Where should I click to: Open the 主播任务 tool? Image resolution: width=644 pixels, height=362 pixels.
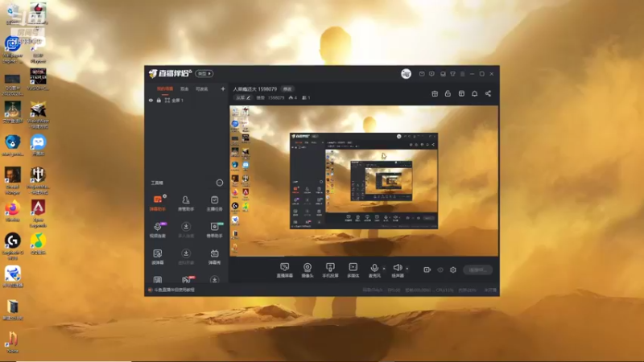click(214, 204)
